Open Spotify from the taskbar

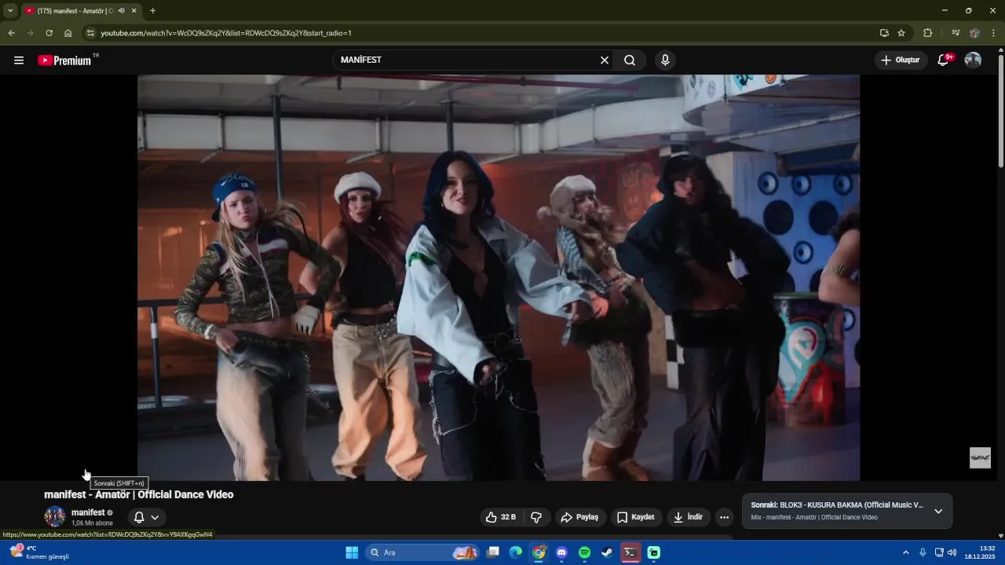click(x=584, y=552)
